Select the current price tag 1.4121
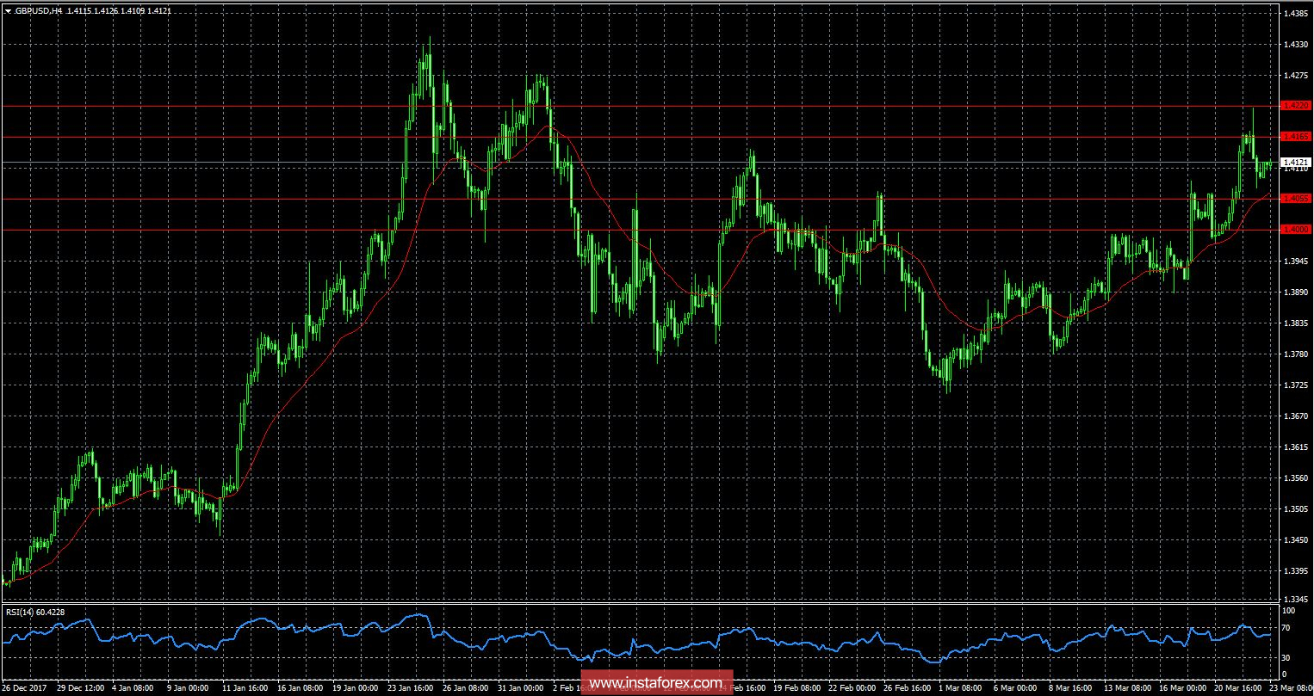 click(1296, 163)
